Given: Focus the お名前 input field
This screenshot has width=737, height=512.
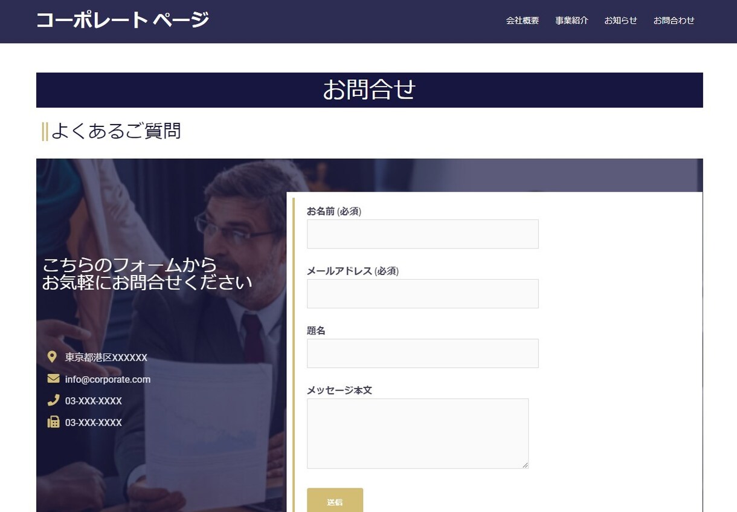Looking at the screenshot, I should (x=423, y=234).
